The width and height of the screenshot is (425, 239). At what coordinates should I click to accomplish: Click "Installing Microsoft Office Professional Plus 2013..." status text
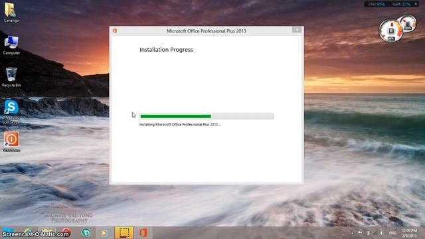coord(180,125)
